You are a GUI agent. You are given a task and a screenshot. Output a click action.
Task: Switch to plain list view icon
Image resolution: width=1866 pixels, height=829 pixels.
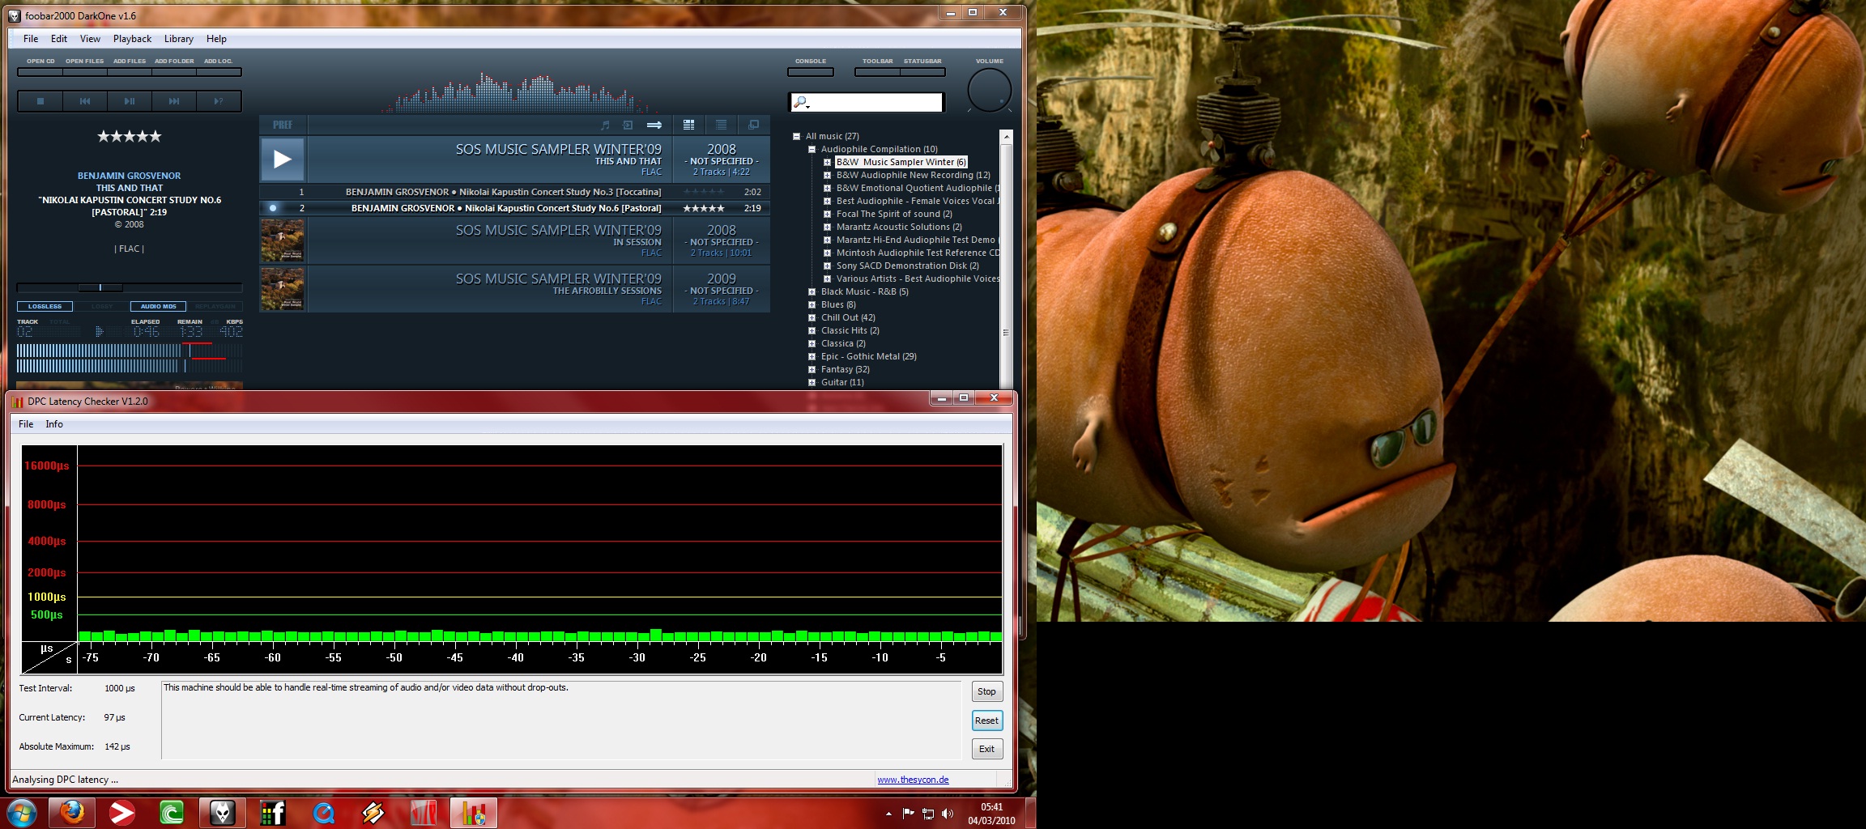[722, 125]
